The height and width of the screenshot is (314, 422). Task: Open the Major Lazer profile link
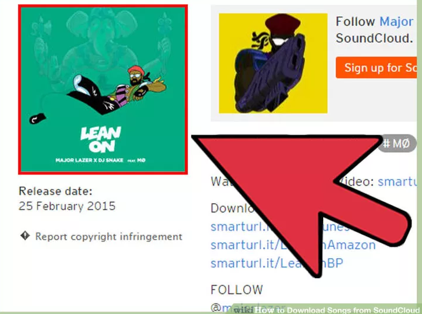click(x=396, y=22)
